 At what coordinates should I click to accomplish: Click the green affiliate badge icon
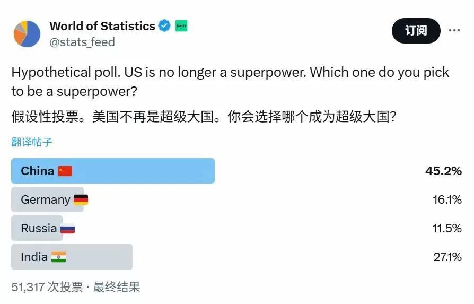tap(181, 25)
